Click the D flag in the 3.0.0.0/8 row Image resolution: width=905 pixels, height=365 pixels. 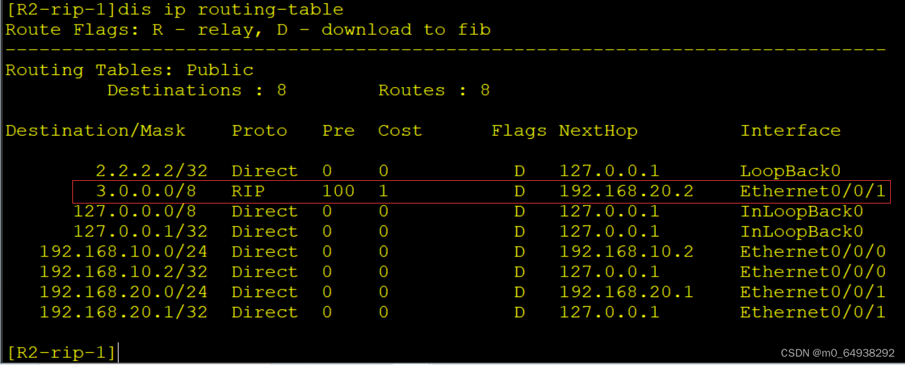pos(519,191)
